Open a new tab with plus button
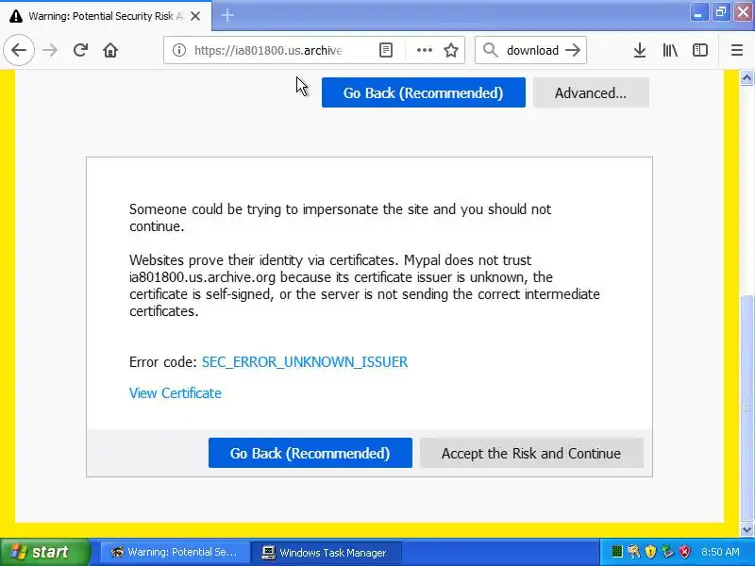 click(x=227, y=16)
